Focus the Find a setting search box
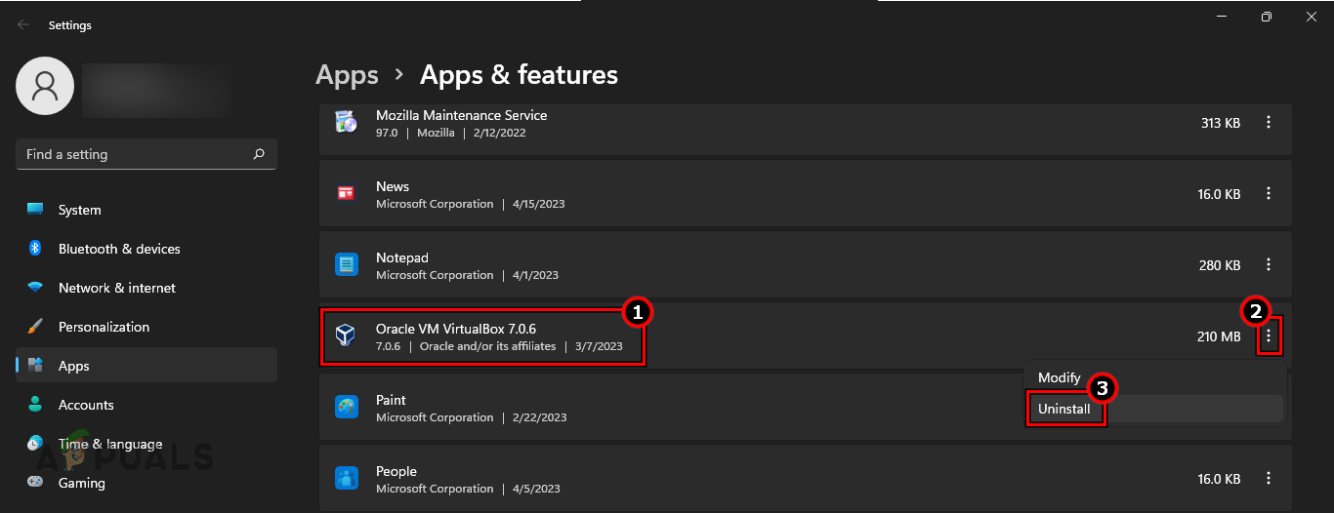 (x=146, y=154)
